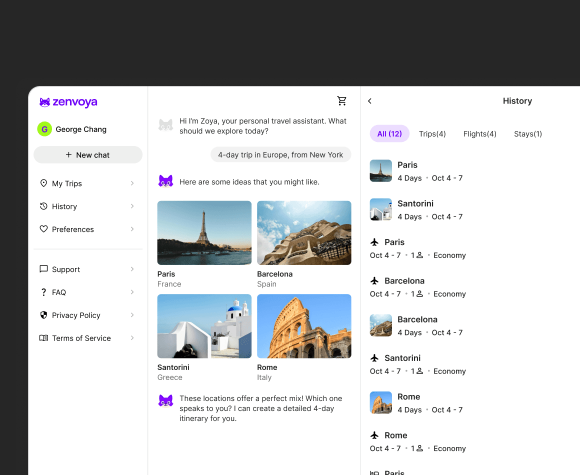Click 'Santorini' title under suggestion card
The width and height of the screenshot is (580, 475).
[173, 367]
